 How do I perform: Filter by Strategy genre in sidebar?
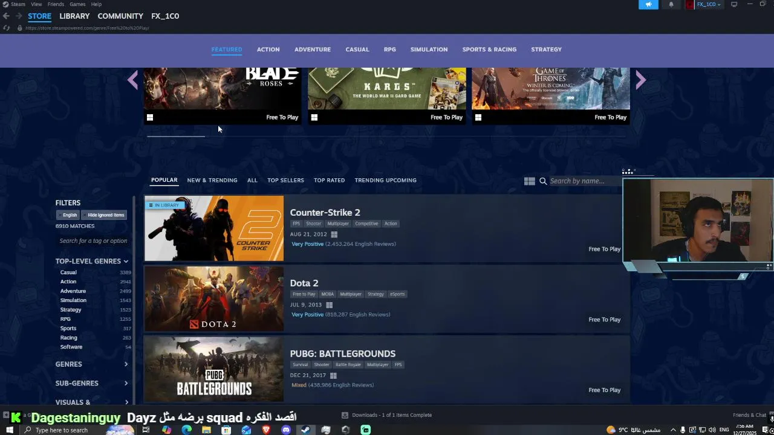(x=71, y=310)
